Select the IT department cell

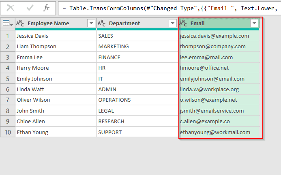pos(137,79)
